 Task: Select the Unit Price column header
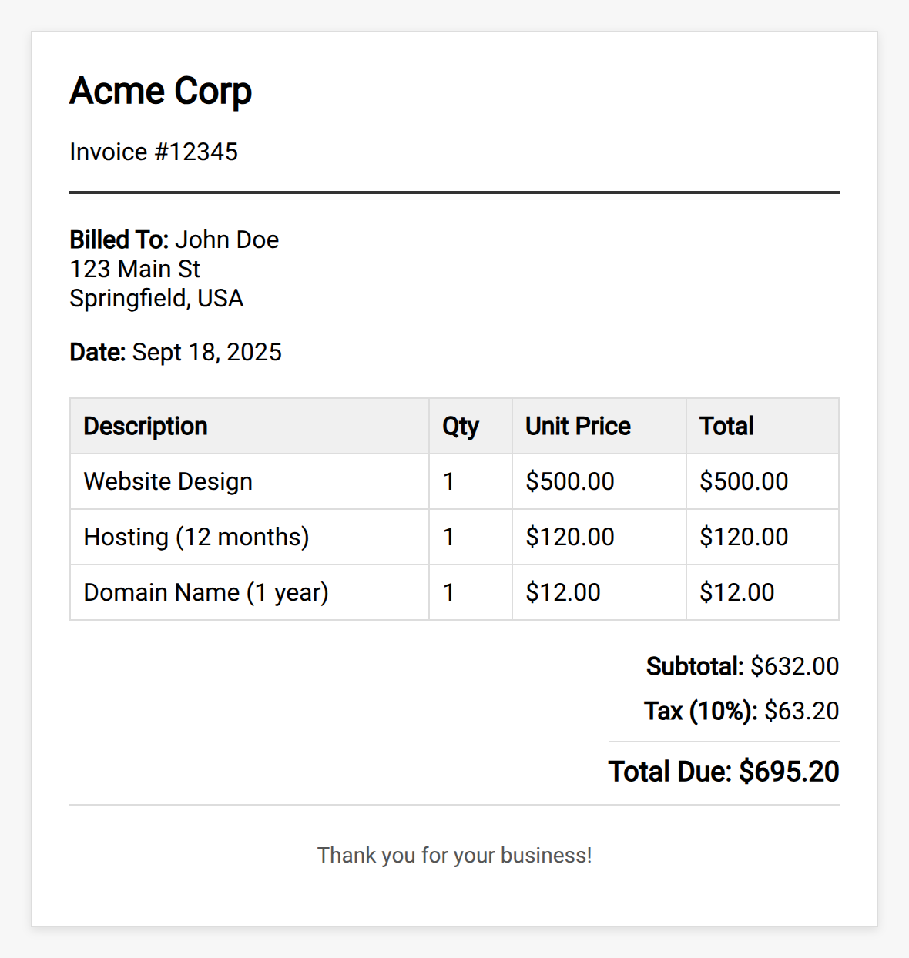pyautogui.click(x=578, y=426)
